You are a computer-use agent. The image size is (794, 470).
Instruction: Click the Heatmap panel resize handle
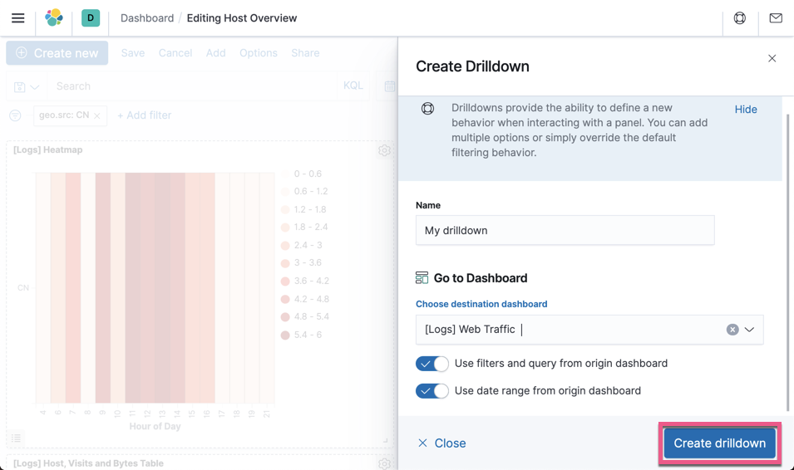385,440
